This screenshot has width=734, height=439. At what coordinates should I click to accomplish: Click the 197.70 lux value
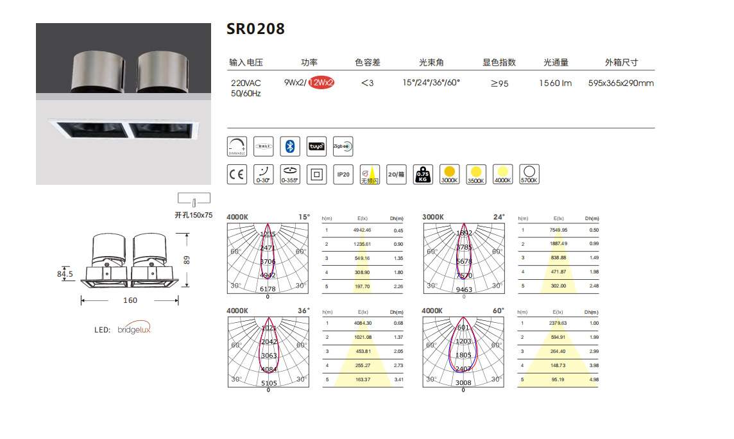(x=363, y=286)
